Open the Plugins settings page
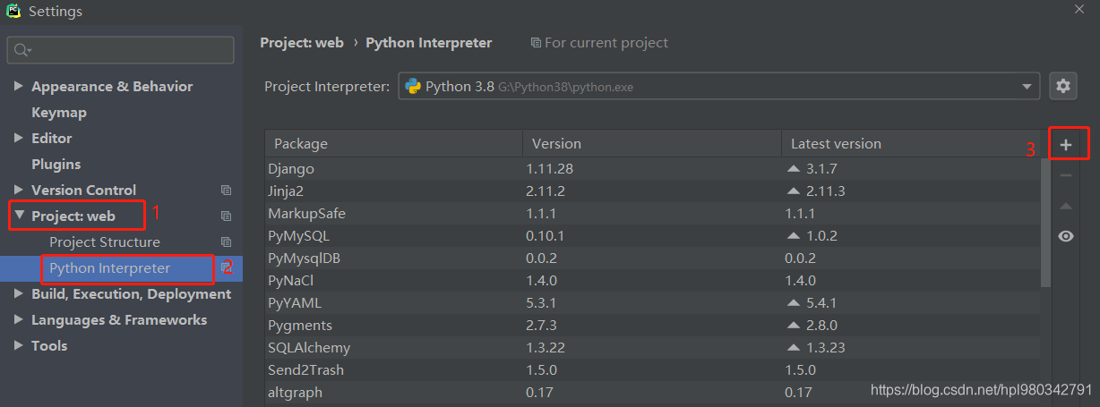Image resolution: width=1100 pixels, height=407 pixels. coord(56,165)
